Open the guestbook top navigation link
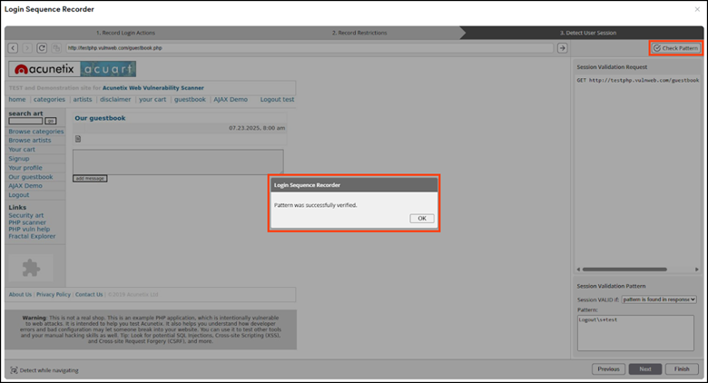 (190, 99)
